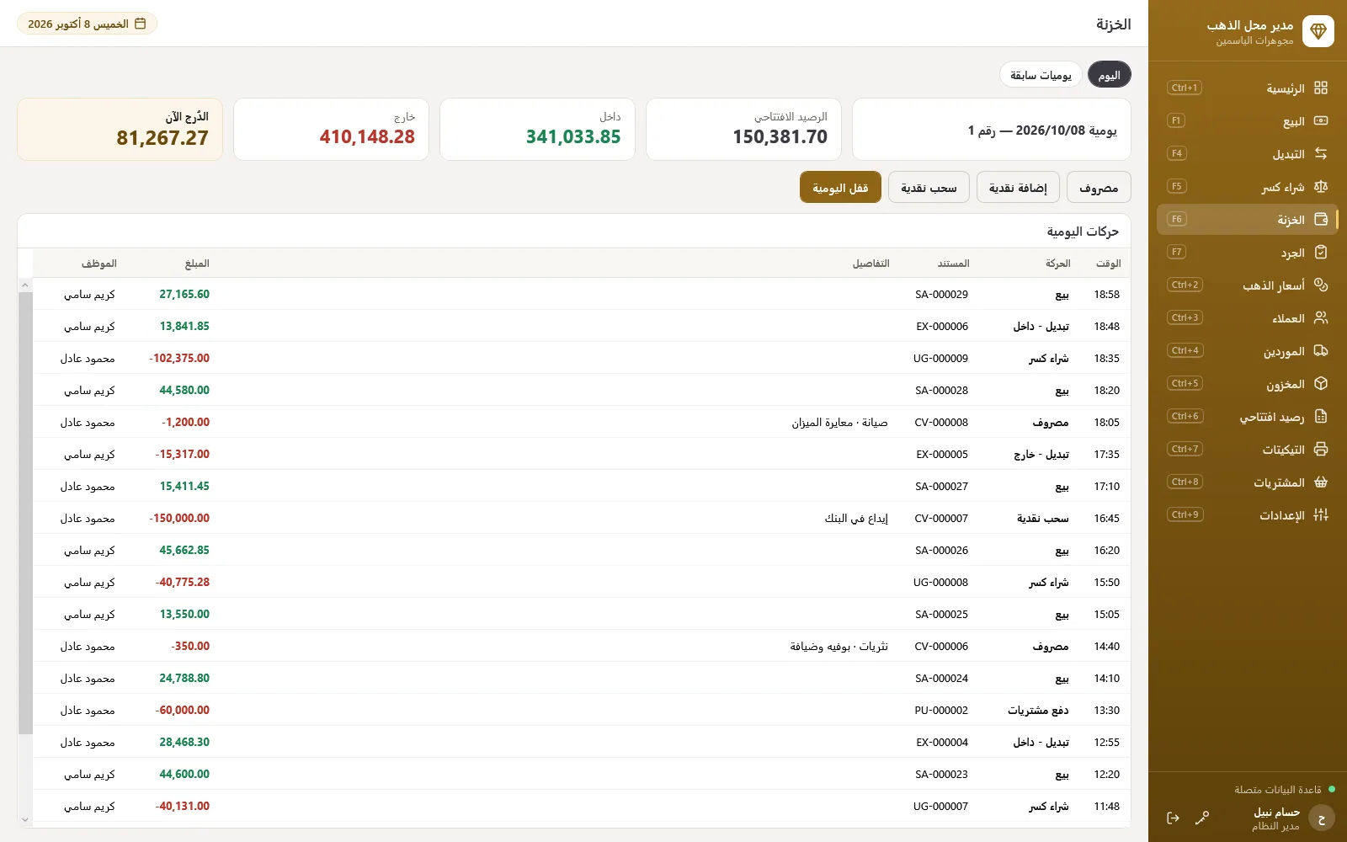The image size is (1347, 842).
Task: Click the البيع cash icon in sidebar
Action: [x=1320, y=120]
